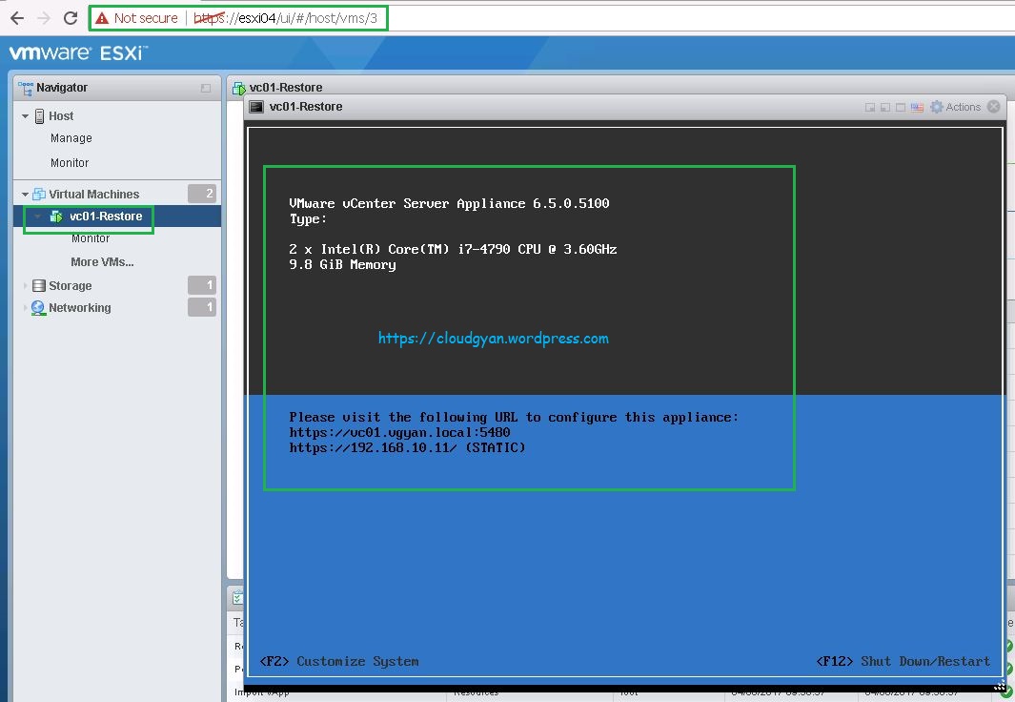This screenshot has height=702, width=1015.
Task: Click the Networking count badge
Action: click(x=202, y=307)
